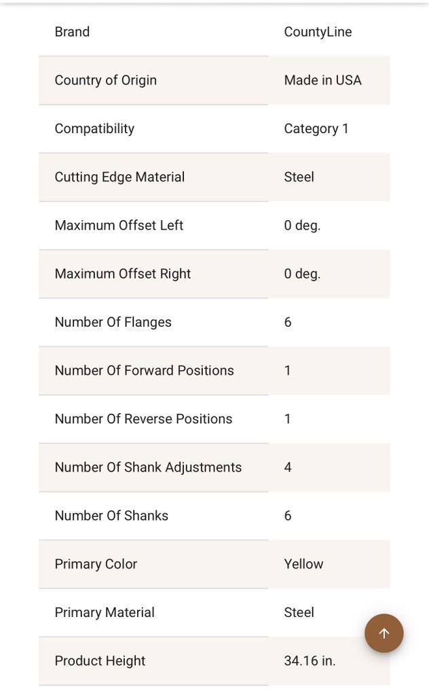Viewport: 429px width, 693px height.
Task: Select the Primary Color label
Action: (96, 564)
